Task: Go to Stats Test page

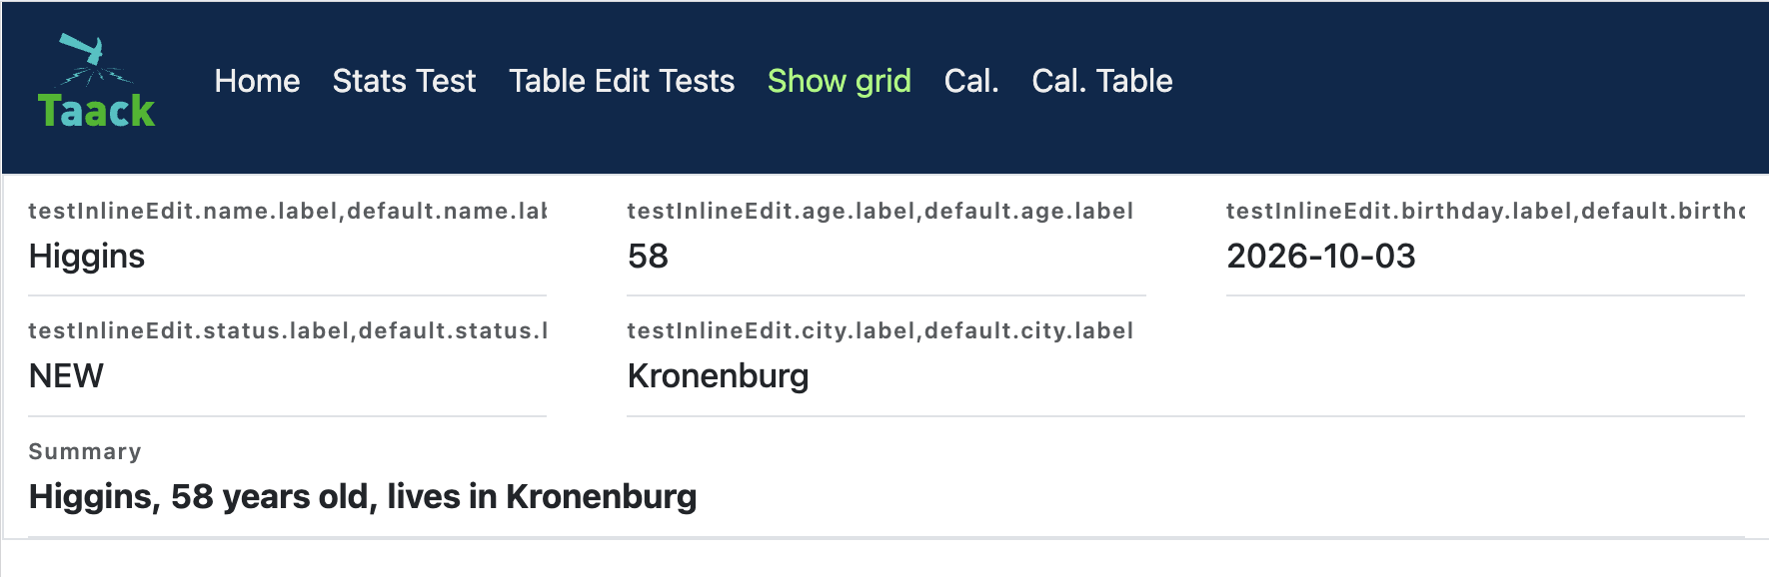Action: tap(404, 81)
